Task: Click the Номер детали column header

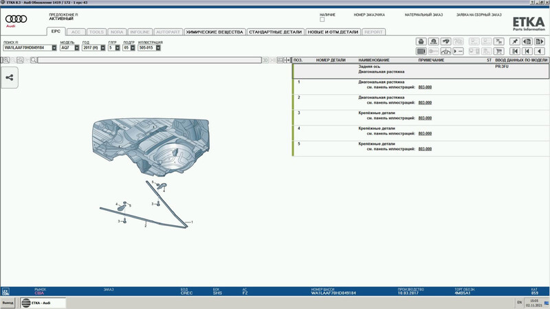Action: [331, 60]
